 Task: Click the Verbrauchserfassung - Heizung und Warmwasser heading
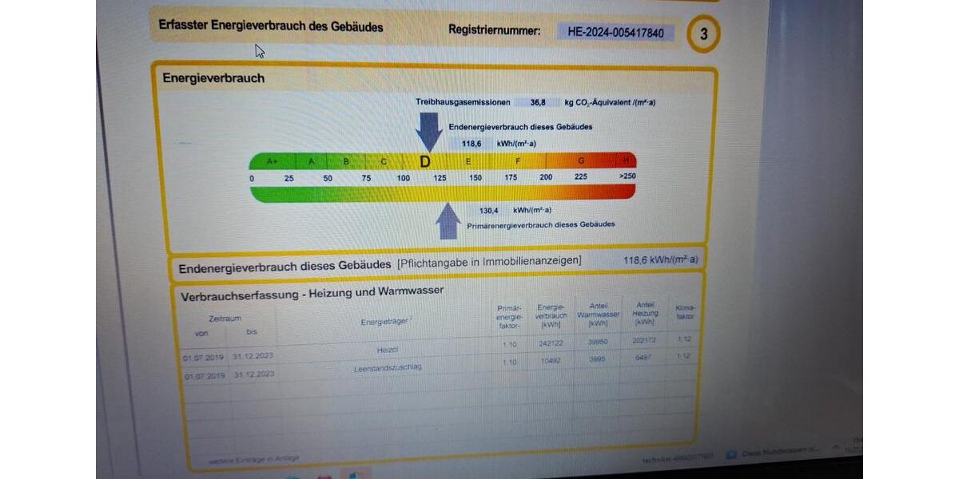pyautogui.click(x=312, y=293)
